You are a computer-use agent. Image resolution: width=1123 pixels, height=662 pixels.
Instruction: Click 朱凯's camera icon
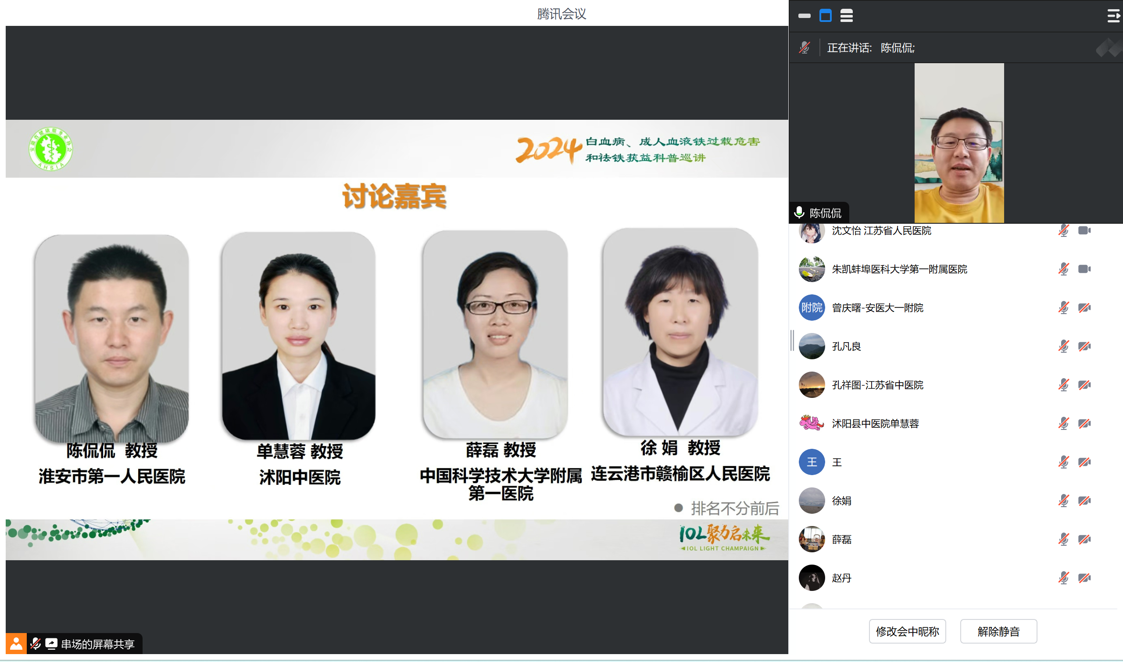[x=1084, y=269]
